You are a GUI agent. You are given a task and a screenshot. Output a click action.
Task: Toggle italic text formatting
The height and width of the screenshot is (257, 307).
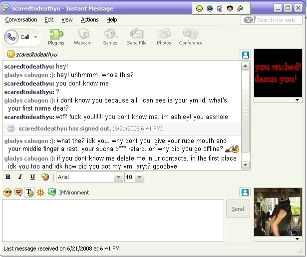tap(20, 177)
